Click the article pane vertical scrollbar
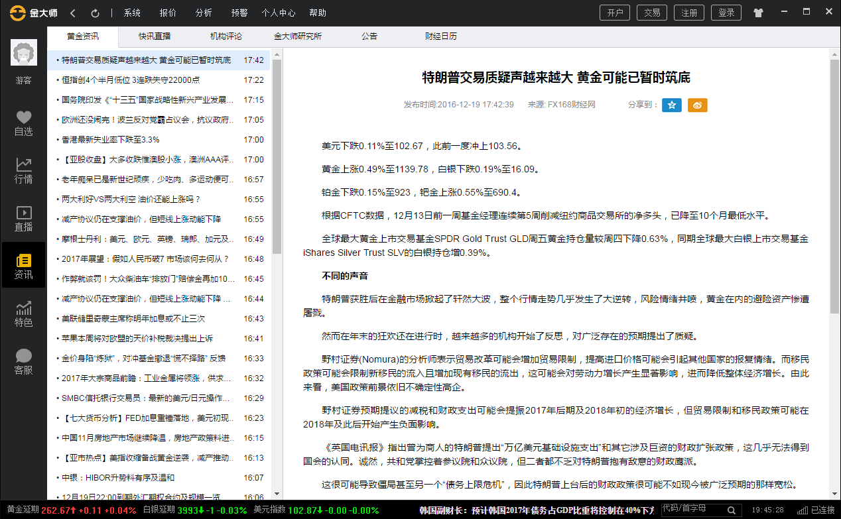This screenshot has width=841, height=519. [834, 186]
